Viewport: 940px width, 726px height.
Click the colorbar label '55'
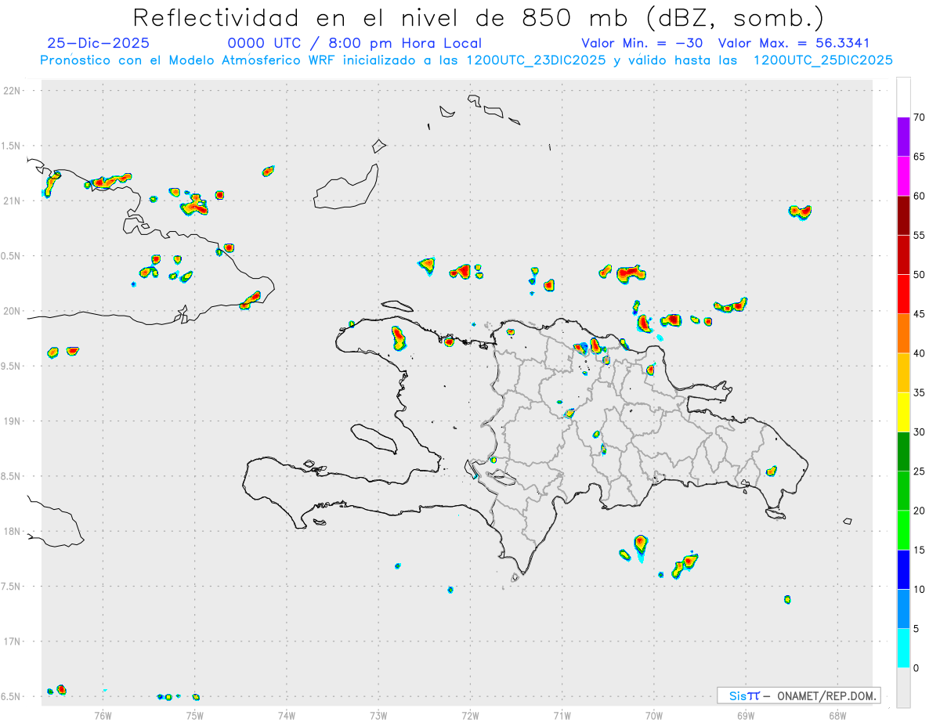919,235
